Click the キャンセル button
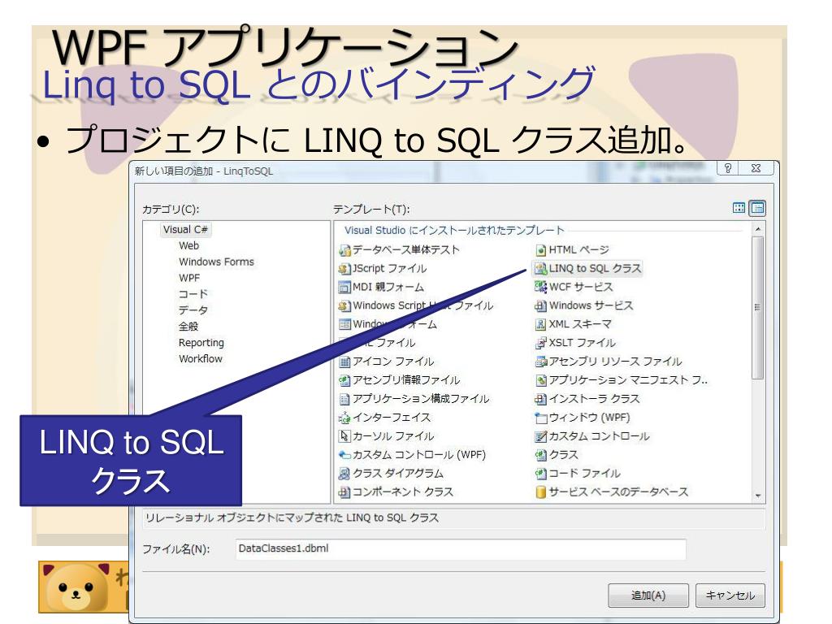 tap(730, 596)
